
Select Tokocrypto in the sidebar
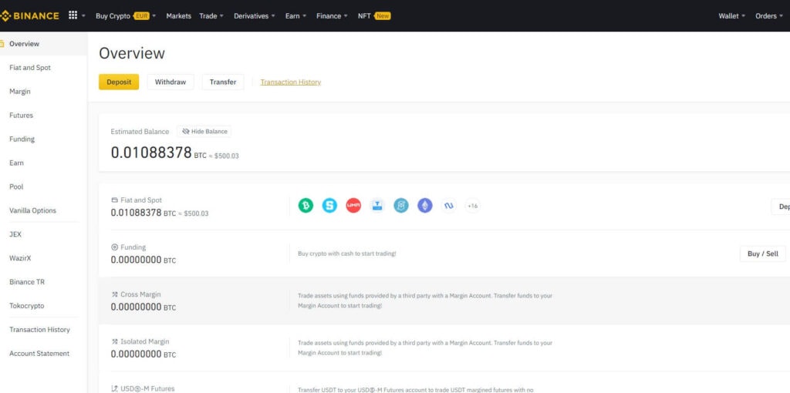[x=27, y=306]
